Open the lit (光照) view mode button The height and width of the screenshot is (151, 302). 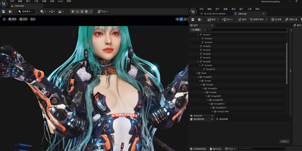click(x=23, y=19)
